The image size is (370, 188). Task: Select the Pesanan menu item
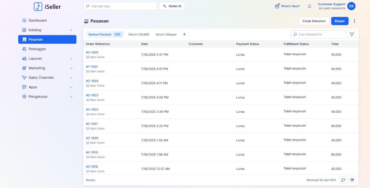click(x=47, y=40)
